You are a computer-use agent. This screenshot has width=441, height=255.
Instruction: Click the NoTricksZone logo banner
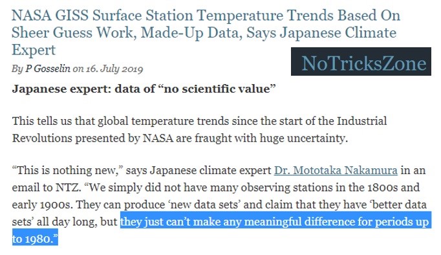click(361, 61)
